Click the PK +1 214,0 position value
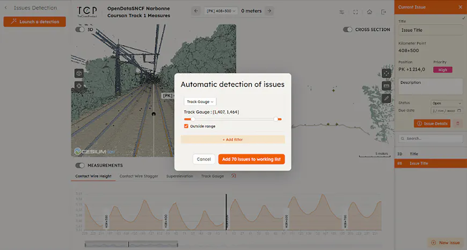 click(412, 70)
